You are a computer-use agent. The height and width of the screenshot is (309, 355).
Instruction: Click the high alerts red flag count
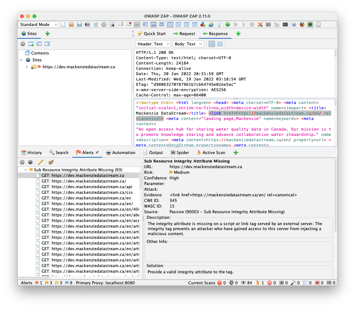point(39,283)
